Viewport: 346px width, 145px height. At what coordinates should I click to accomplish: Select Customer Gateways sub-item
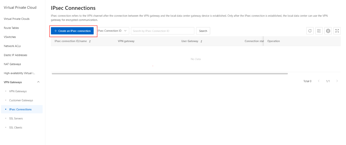[x=21, y=100]
